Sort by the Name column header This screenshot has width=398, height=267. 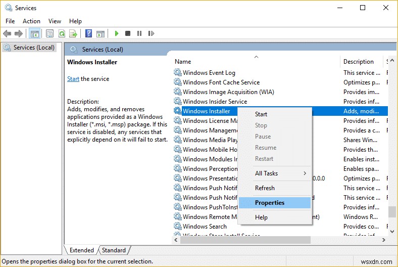tap(257, 62)
